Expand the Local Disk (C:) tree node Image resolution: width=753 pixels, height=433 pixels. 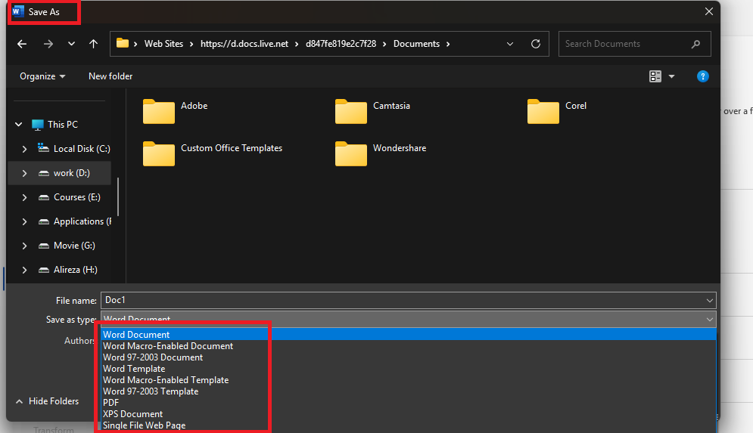coord(24,149)
